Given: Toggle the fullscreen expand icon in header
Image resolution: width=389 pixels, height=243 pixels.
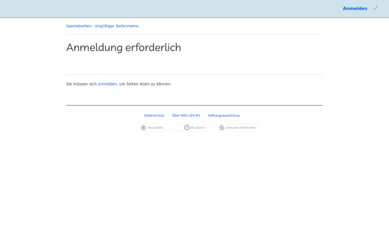Looking at the screenshot, I should (x=375, y=8).
